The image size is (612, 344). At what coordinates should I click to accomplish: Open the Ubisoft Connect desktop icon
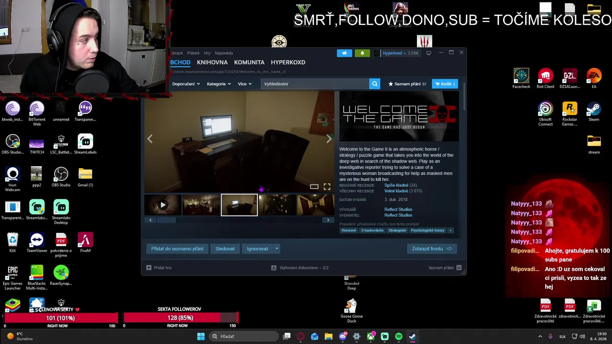click(545, 114)
